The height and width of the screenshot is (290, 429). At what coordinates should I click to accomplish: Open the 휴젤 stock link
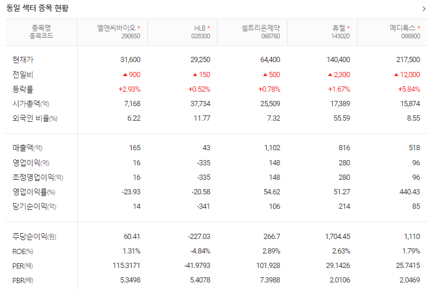[339, 28]
